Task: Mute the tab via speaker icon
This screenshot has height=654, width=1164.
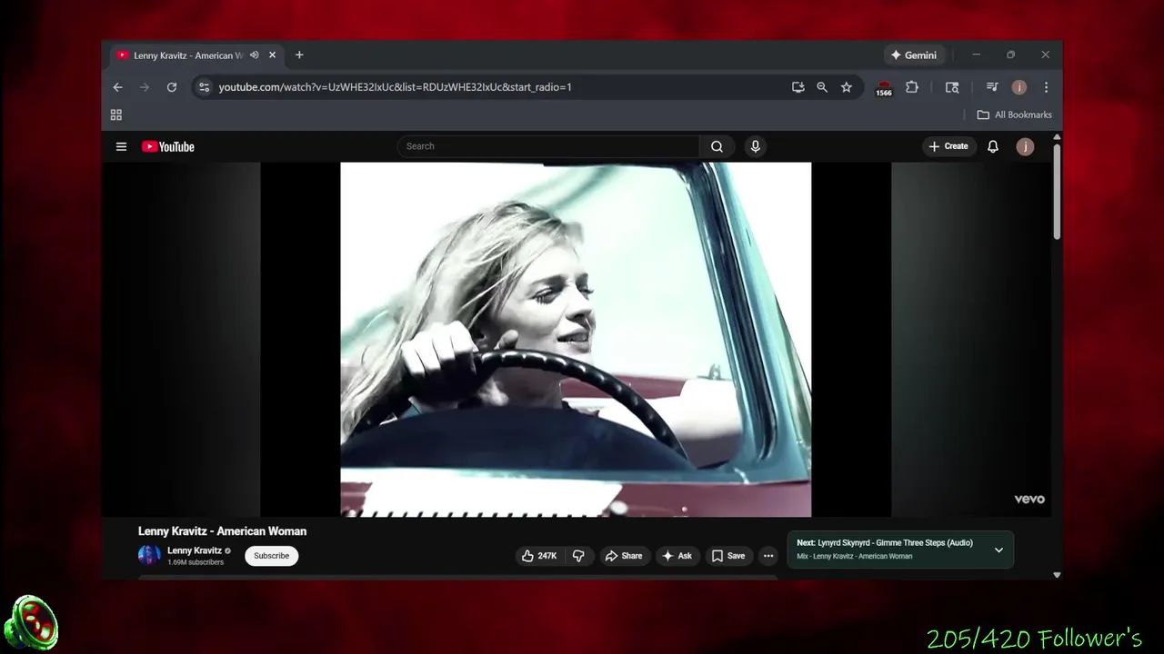Action: tap(255, 55)
